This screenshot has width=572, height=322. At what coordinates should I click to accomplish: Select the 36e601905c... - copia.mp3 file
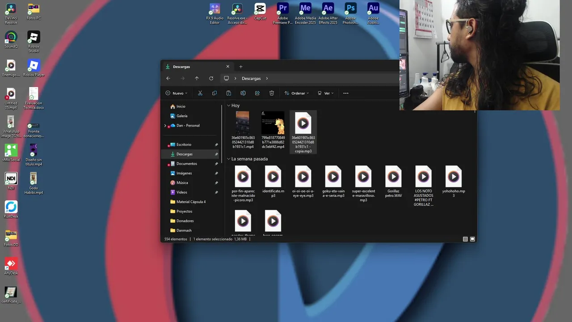(x=303, y=132)
